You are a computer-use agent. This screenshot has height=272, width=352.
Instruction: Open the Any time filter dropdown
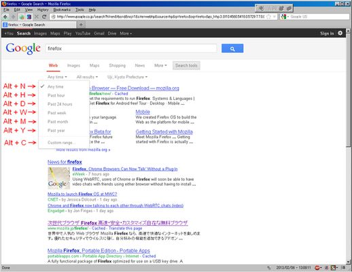pos(57,77)
